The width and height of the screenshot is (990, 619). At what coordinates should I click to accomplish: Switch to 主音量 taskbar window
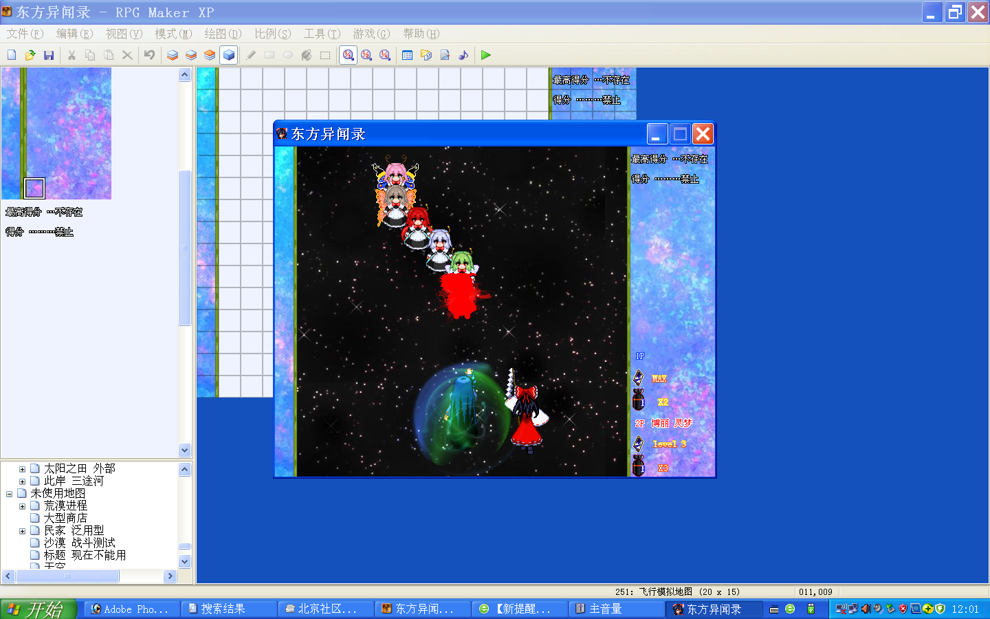pos(616,609)
